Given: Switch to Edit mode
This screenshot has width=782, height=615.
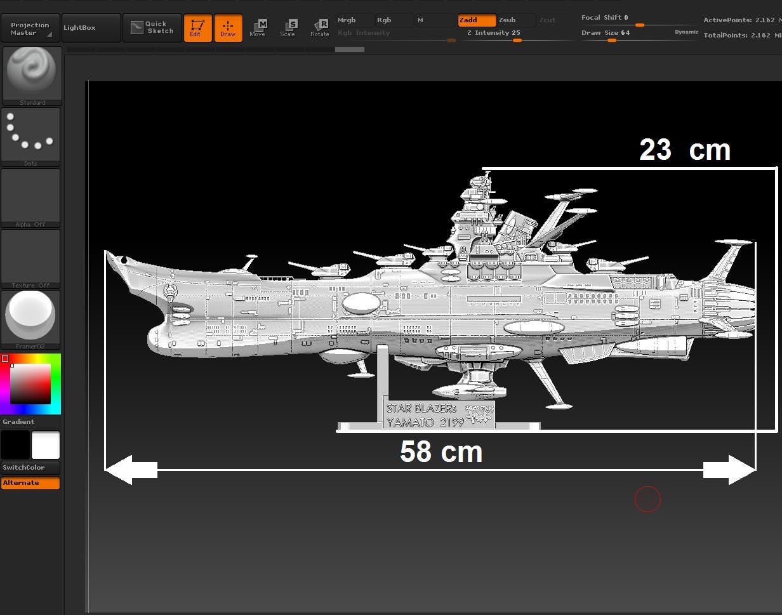Looking at the screenshot, I should pos(197,27).
